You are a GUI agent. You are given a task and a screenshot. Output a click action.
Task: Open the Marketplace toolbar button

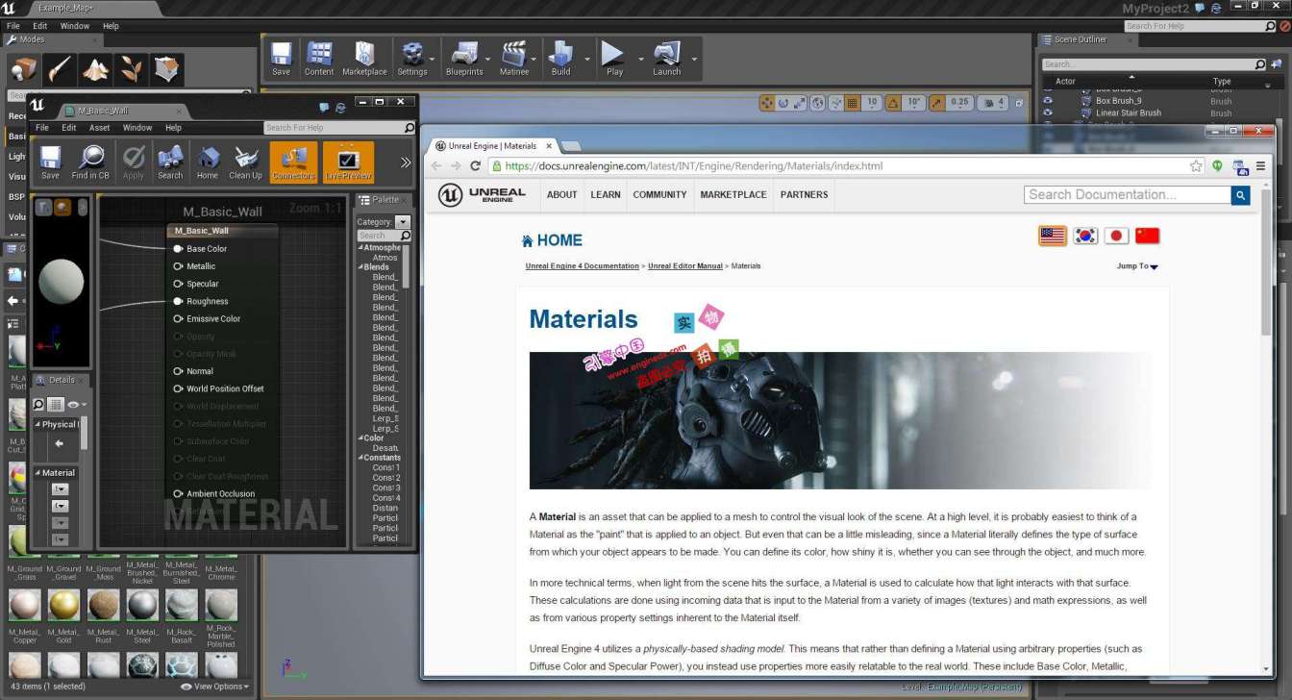click(364, 60)
